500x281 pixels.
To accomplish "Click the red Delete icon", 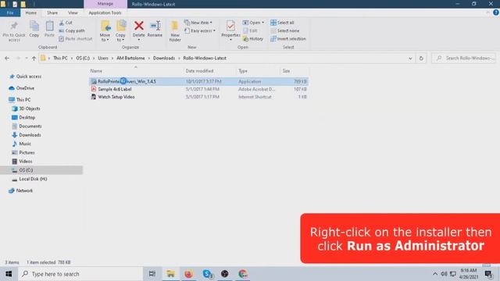I will [139, 26].
